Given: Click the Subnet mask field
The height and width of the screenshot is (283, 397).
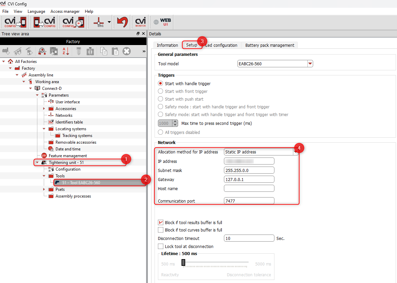Looking at the screenshot, I should (x=249, y=170).
